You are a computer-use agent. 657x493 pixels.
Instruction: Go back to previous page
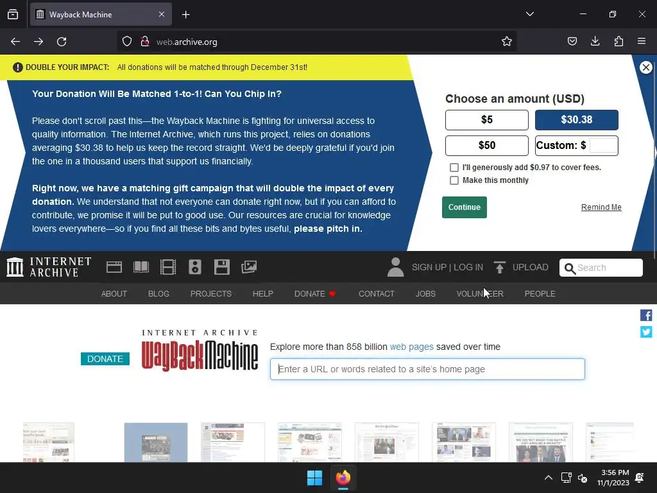click(x=15, y=42)
